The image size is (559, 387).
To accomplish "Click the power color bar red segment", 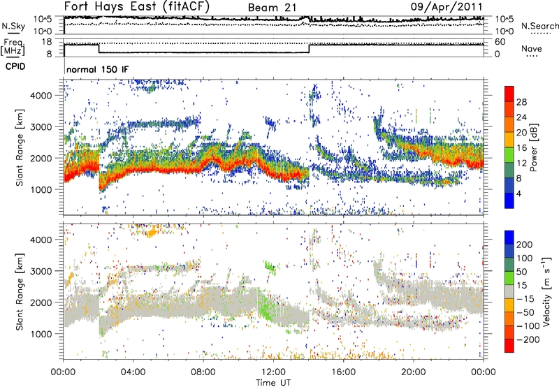I will coord(509,94).
